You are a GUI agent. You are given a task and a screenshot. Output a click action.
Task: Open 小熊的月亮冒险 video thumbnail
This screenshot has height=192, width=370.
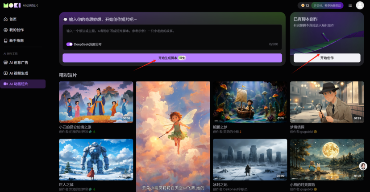[327, 160]
